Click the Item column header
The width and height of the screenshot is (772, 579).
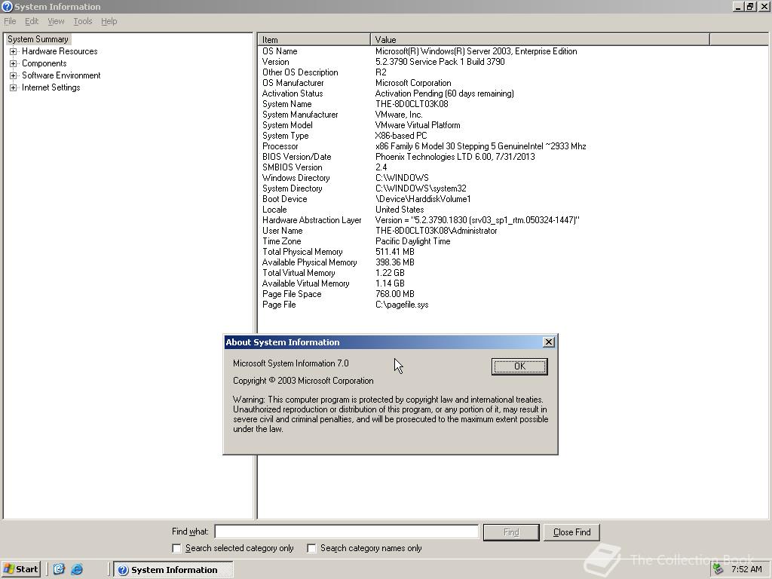click(314, 39)
